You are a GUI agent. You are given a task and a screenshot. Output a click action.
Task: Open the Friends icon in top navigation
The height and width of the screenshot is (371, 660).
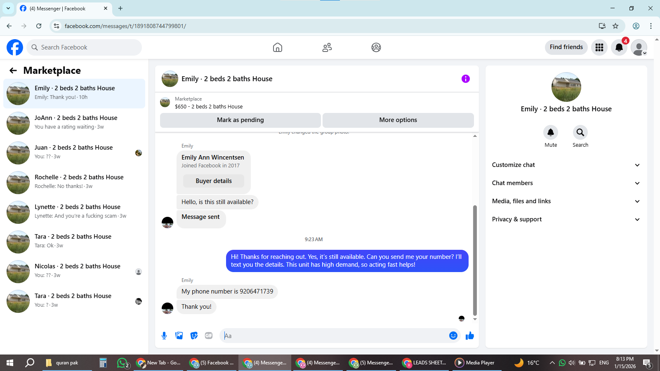[x=327, y=47]
